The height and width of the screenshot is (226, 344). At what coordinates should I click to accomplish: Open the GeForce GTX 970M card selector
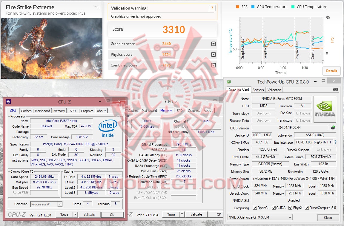260,217
